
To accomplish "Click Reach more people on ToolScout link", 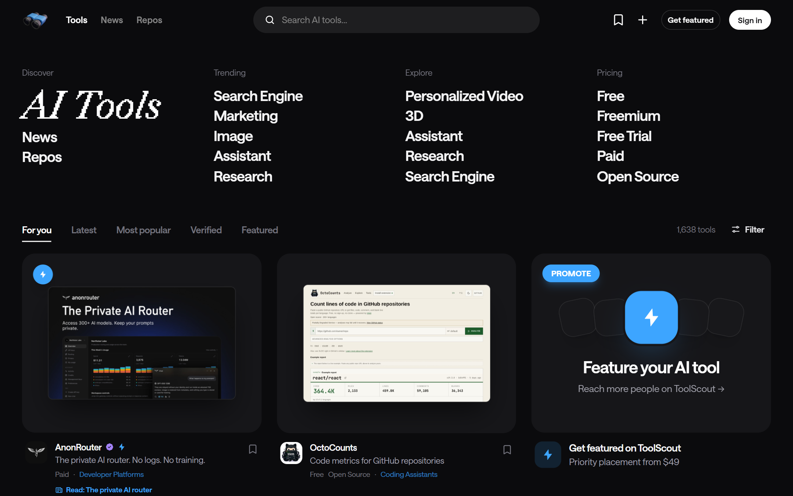I will [x=651, y=389].
